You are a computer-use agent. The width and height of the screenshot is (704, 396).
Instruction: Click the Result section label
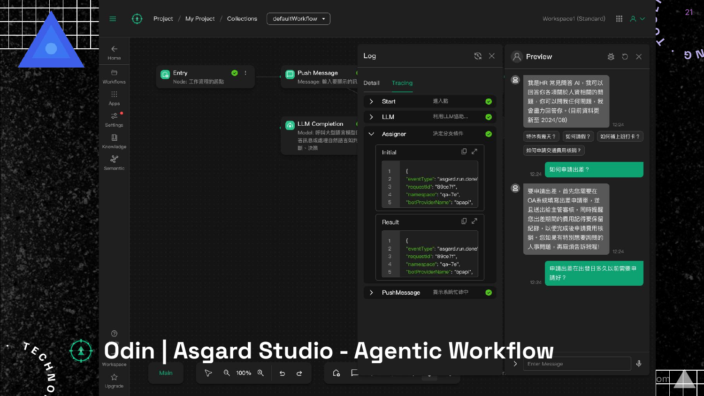[390, 222]
